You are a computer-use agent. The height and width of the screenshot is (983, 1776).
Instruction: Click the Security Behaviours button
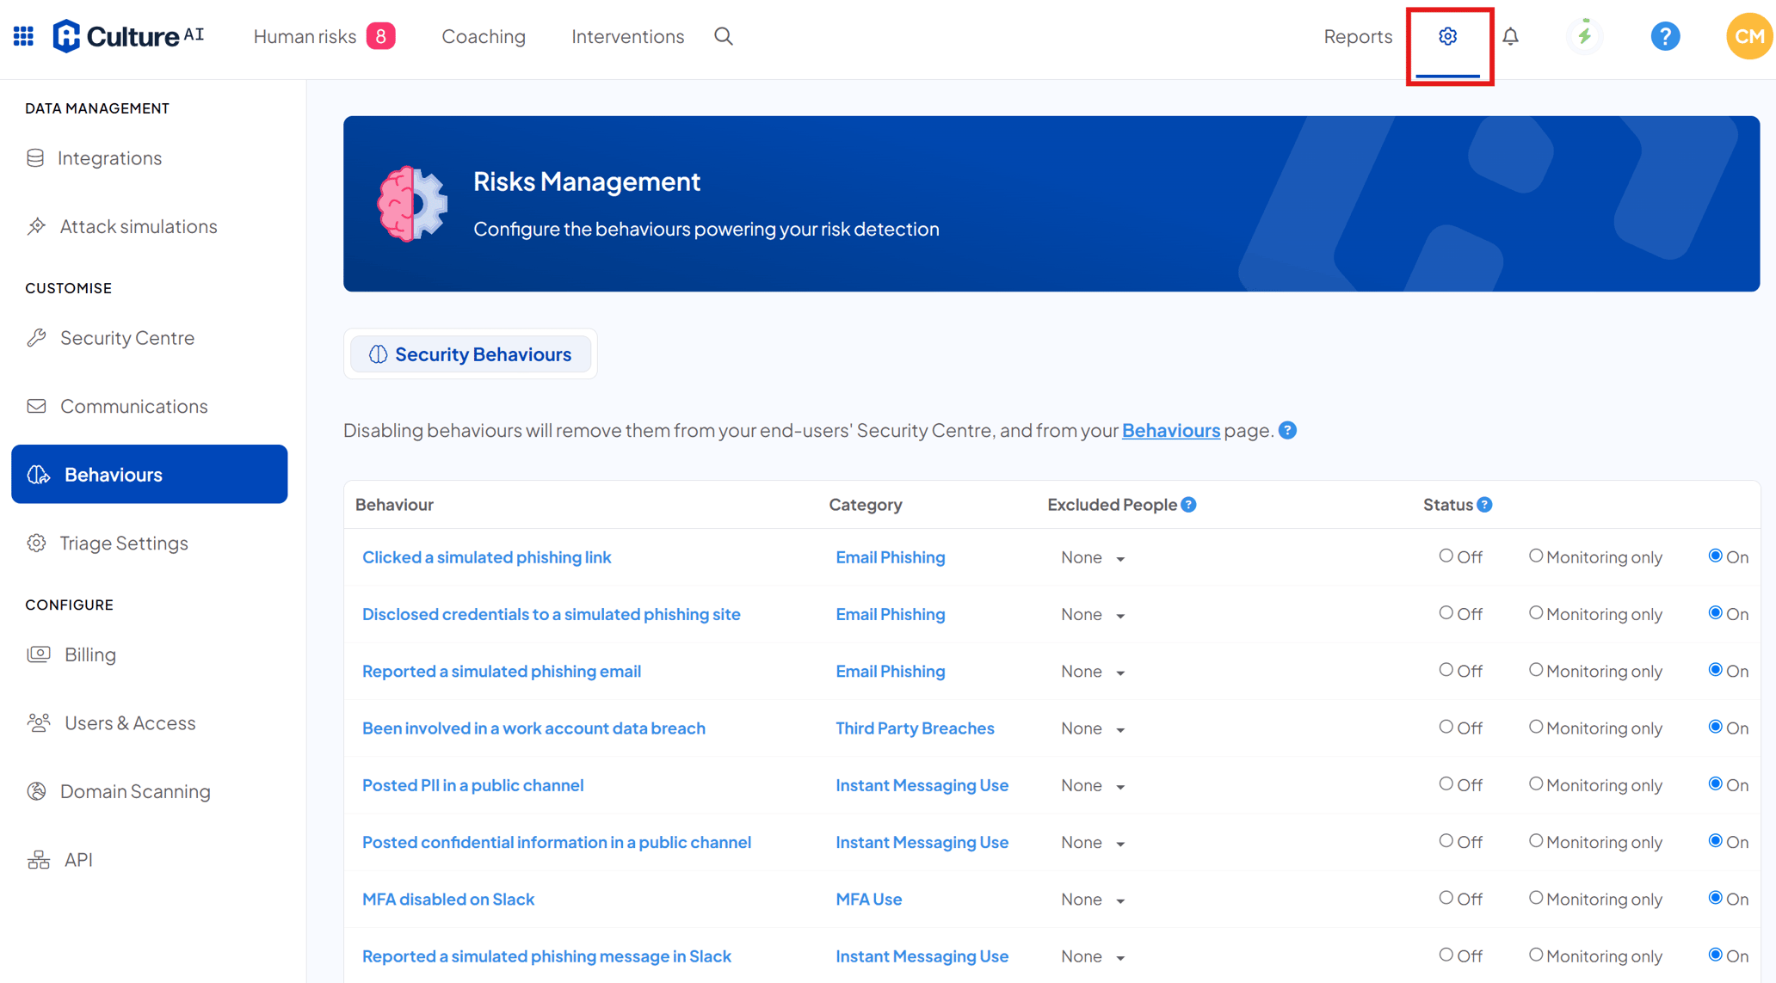(470, 353)
